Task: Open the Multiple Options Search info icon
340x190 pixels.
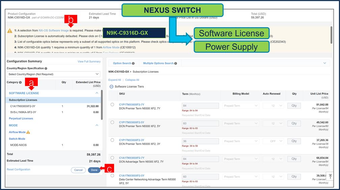Action: (176, 63)
